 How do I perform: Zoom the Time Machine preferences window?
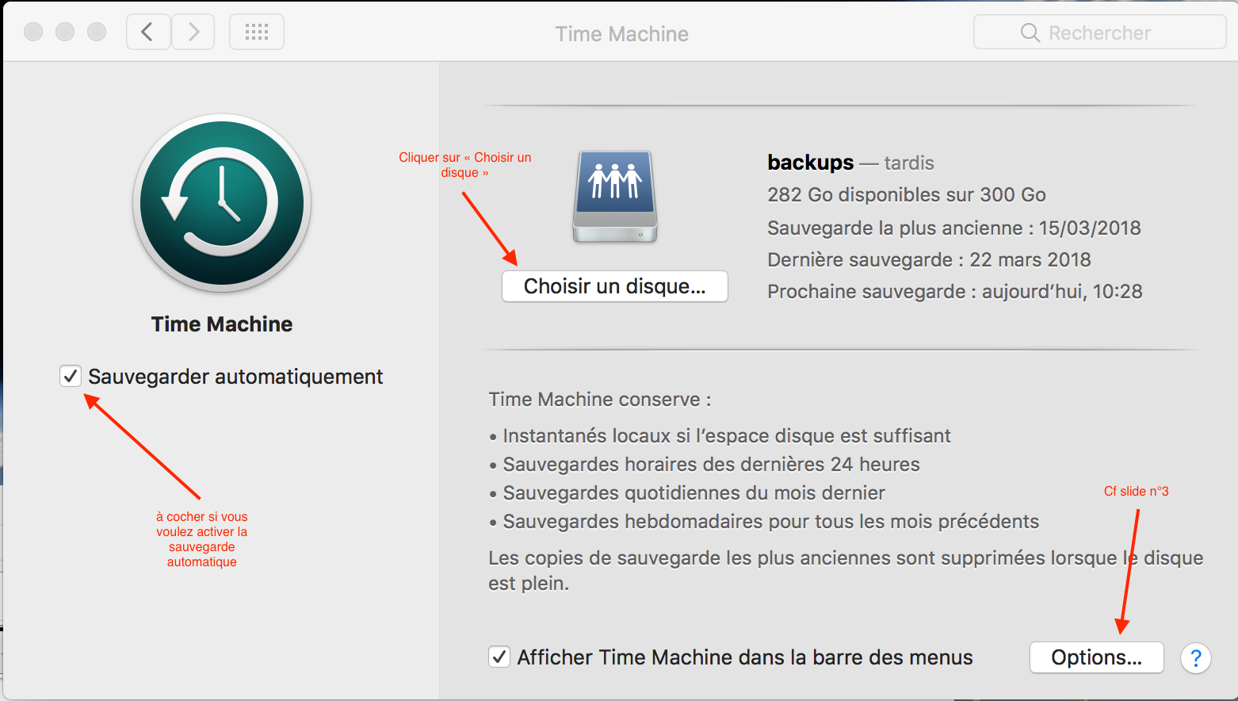pyautogui.click(x=97, y=32)
